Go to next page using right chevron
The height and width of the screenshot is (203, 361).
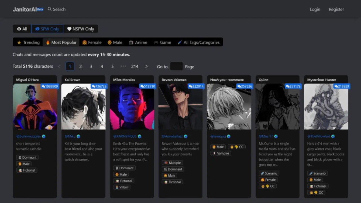[x=146, y=67]
